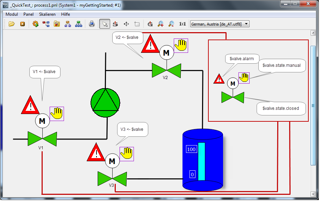Click the V3 <- $valve callout
Screen dimensions: 322x206
[x=133, y=129]
